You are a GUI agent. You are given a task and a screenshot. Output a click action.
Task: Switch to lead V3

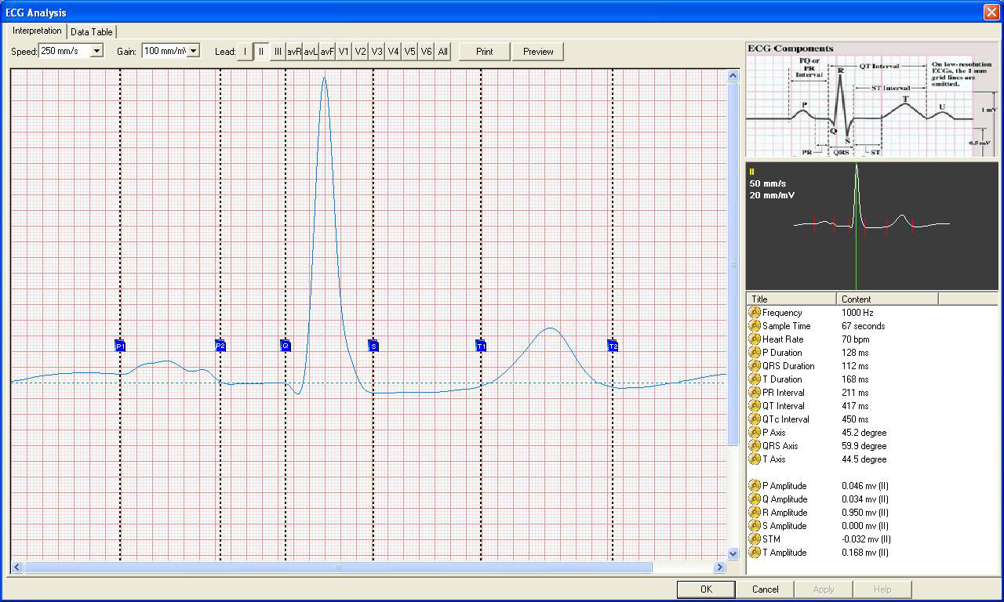point(376,52)
